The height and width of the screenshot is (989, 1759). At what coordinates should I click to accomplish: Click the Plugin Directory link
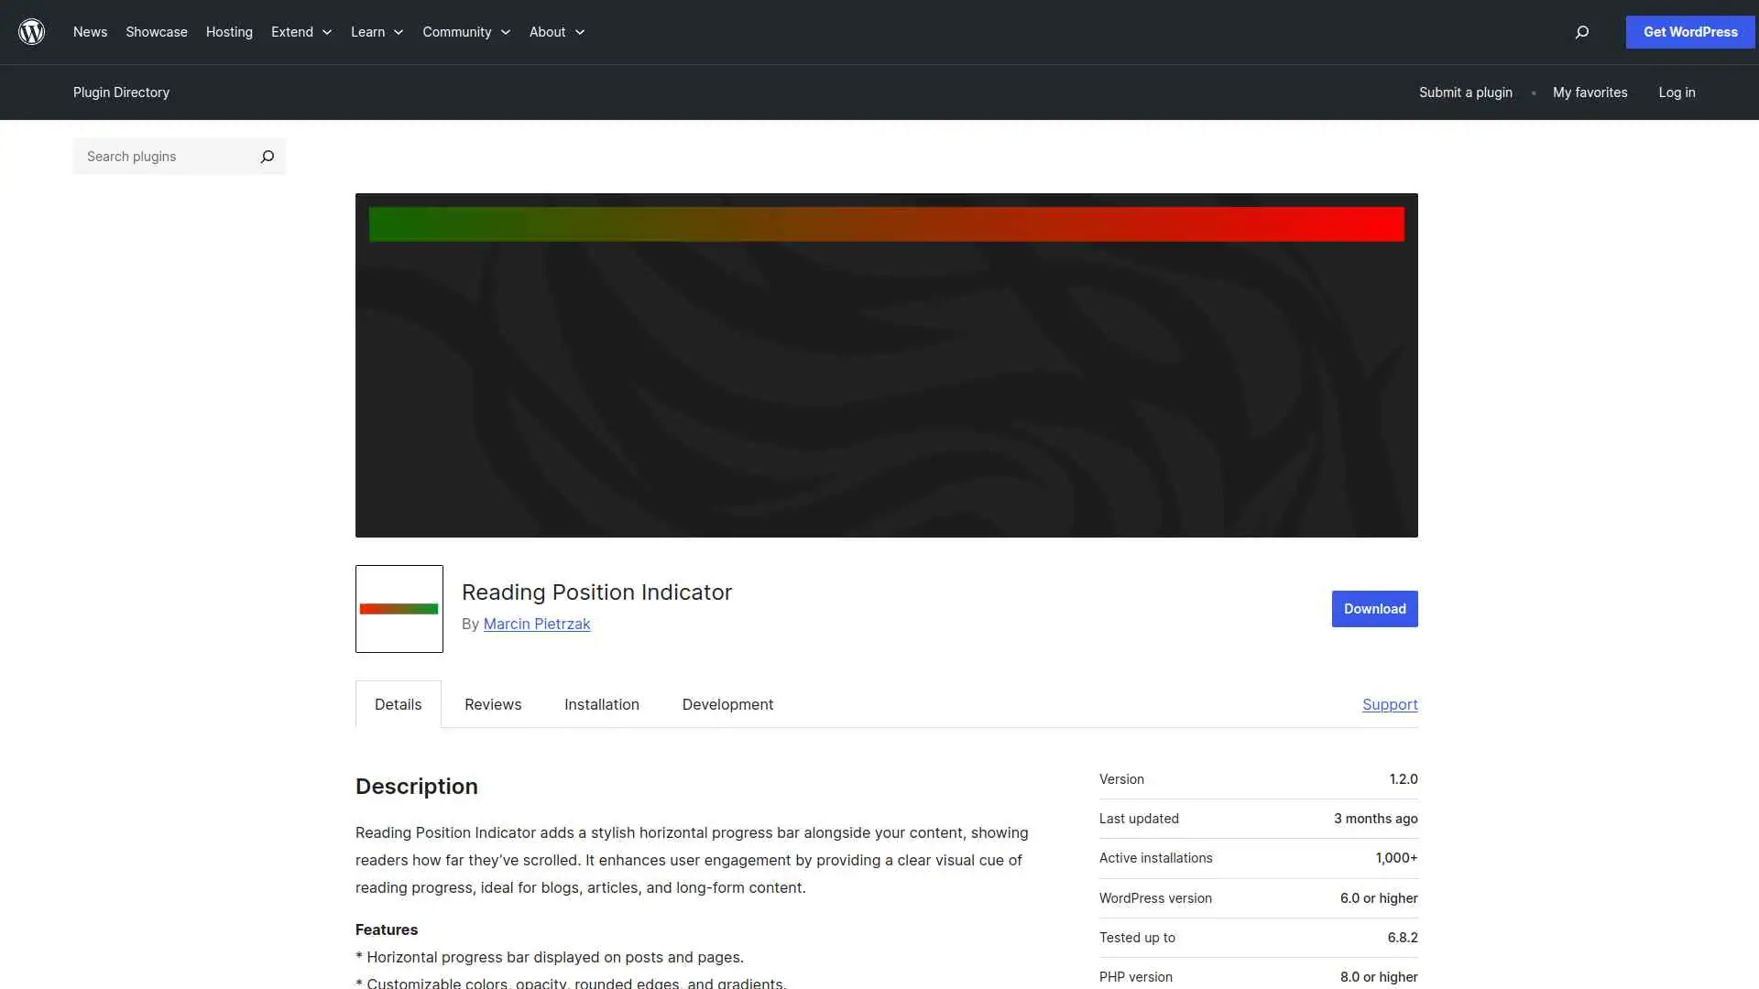tap(121, 92)
